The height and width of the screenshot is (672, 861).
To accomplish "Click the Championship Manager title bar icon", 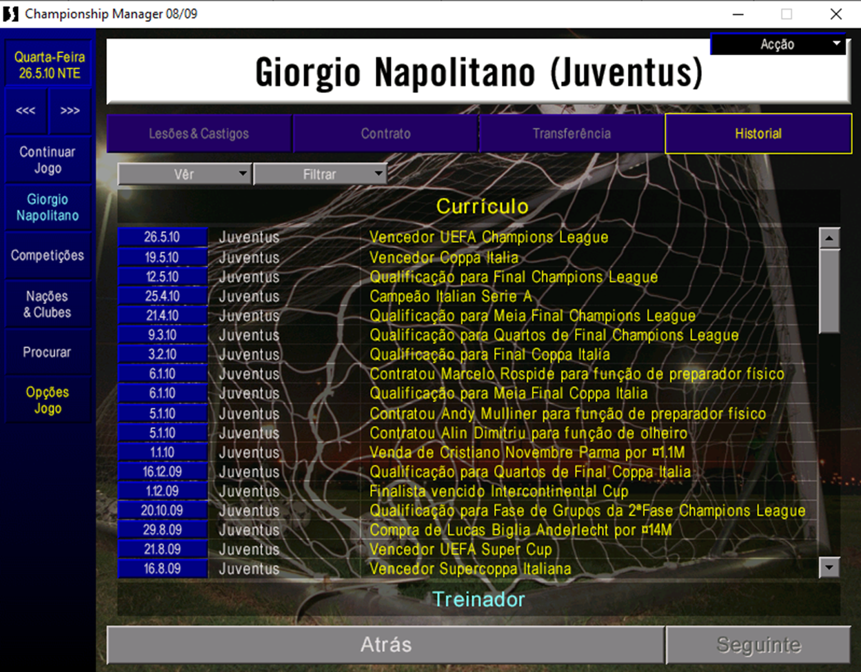I will click(11, 14).
